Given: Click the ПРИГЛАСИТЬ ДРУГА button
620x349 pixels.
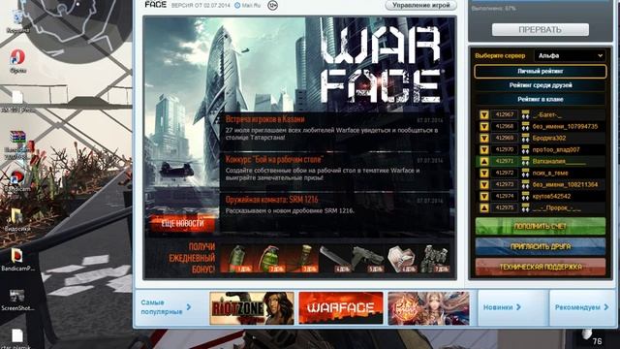Looking at the screenshot, I should [541, 246].
